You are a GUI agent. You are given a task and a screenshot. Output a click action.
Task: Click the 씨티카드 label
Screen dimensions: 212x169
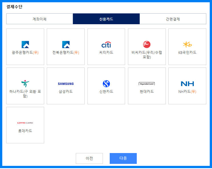(106, 52)
